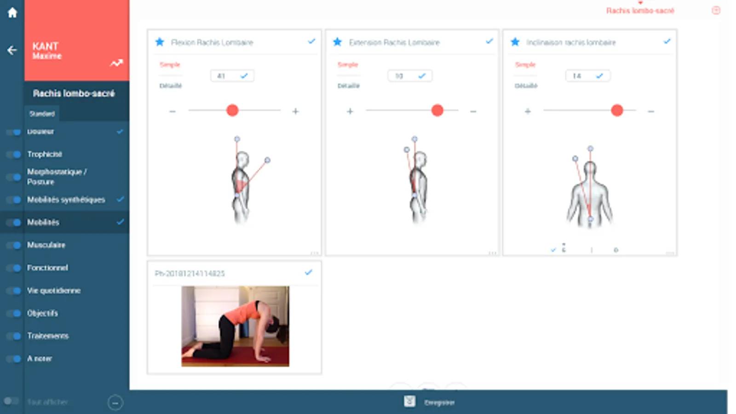Expand the circled minus control in bottom bar
Image resolution: width=736 pixels, height=414 pixels.
(x=115, y=402)
